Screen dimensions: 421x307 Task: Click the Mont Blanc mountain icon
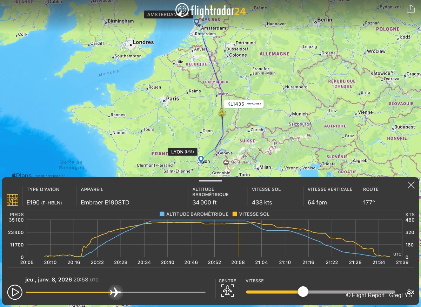(226, 162)
